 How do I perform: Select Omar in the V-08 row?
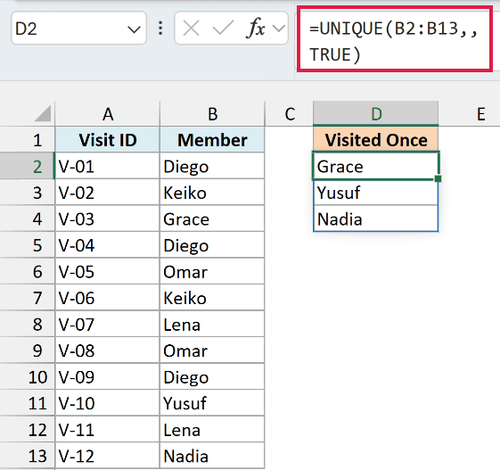[212, 350]
